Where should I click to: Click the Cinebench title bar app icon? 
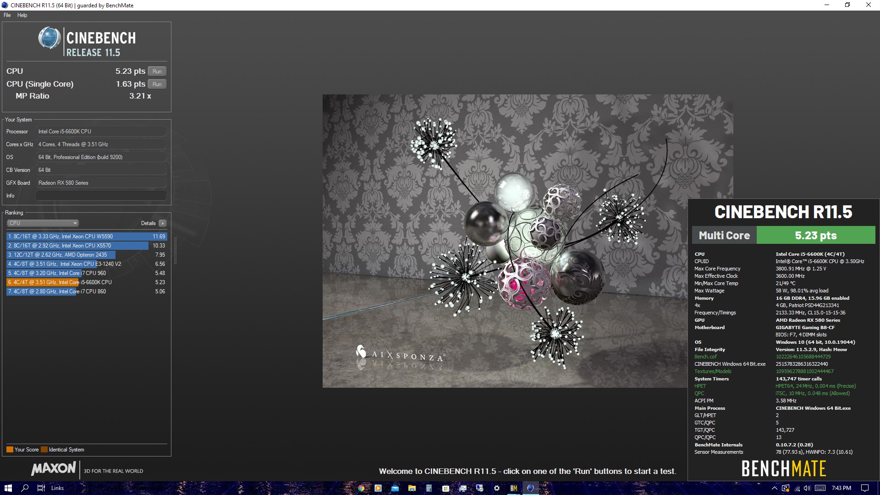pyautogui.click(x=5, y=5)
